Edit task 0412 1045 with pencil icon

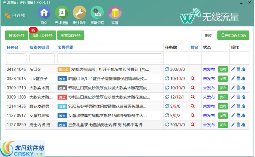pos(233,69)
